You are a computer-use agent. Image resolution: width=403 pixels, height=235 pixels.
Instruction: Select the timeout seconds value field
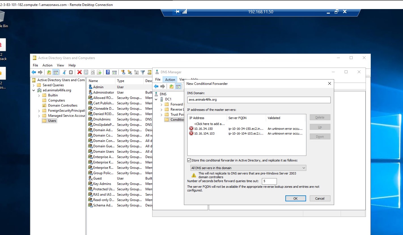click(269, 181)
